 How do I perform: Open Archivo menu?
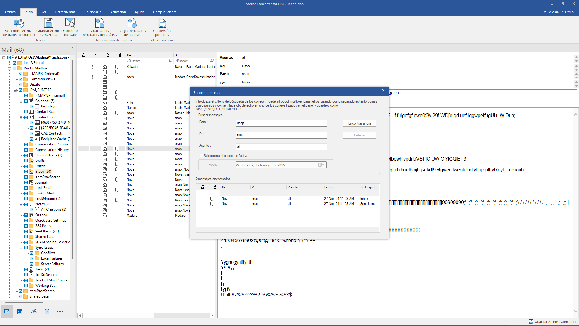[x=10, y=12]
